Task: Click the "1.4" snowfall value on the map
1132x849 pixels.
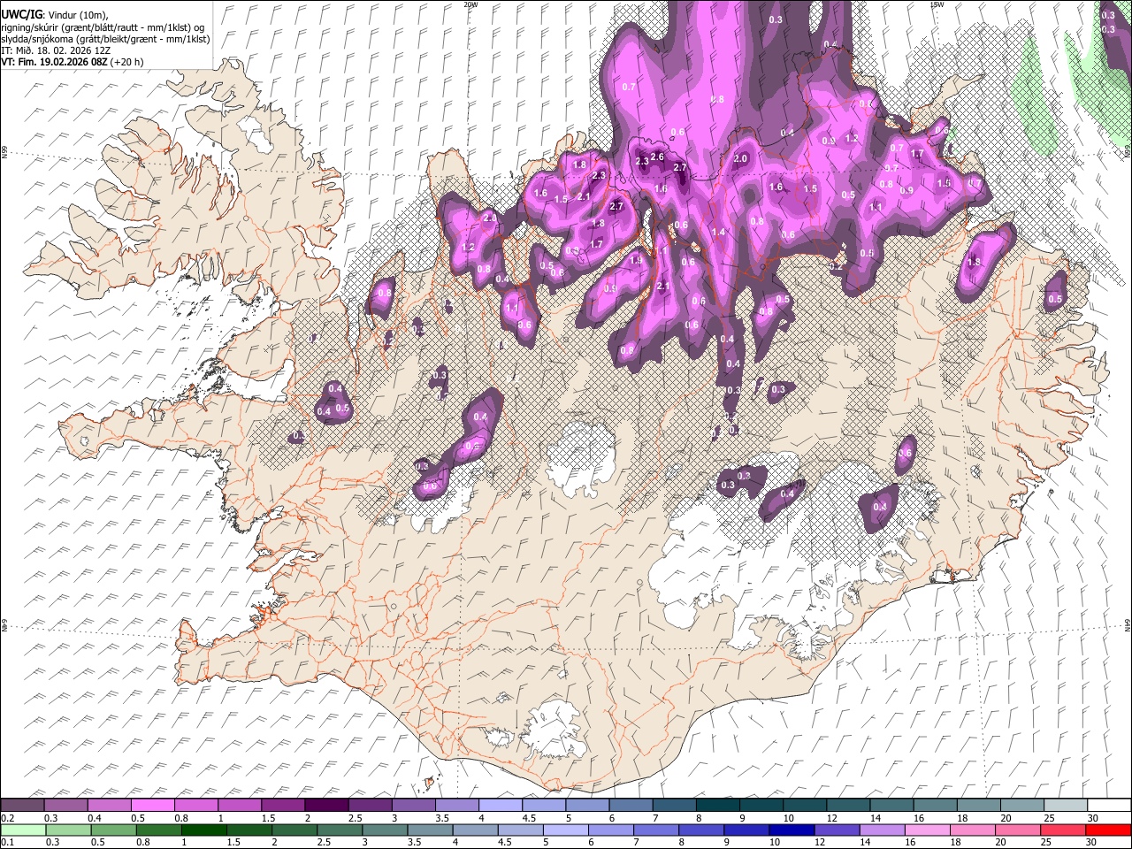Action: [x=718, y=233]
